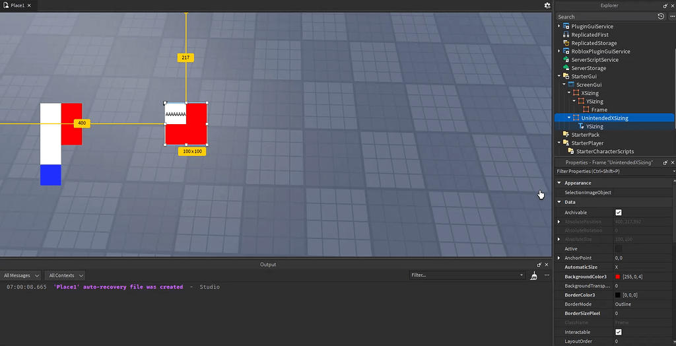
Task: Open the All Messages dropdown
Action: (x=20, y=275)
